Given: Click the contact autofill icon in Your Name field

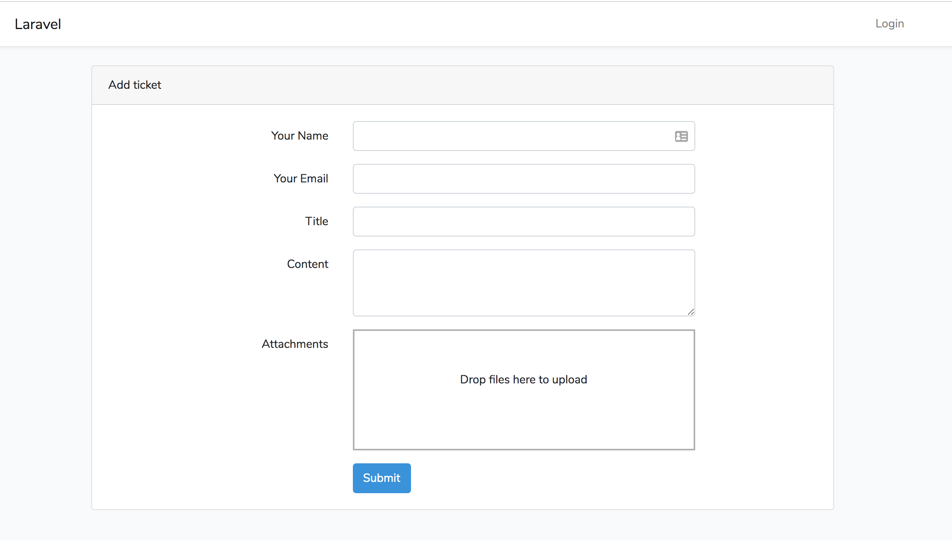Looking at the screenshot, I should coord(681,136).
